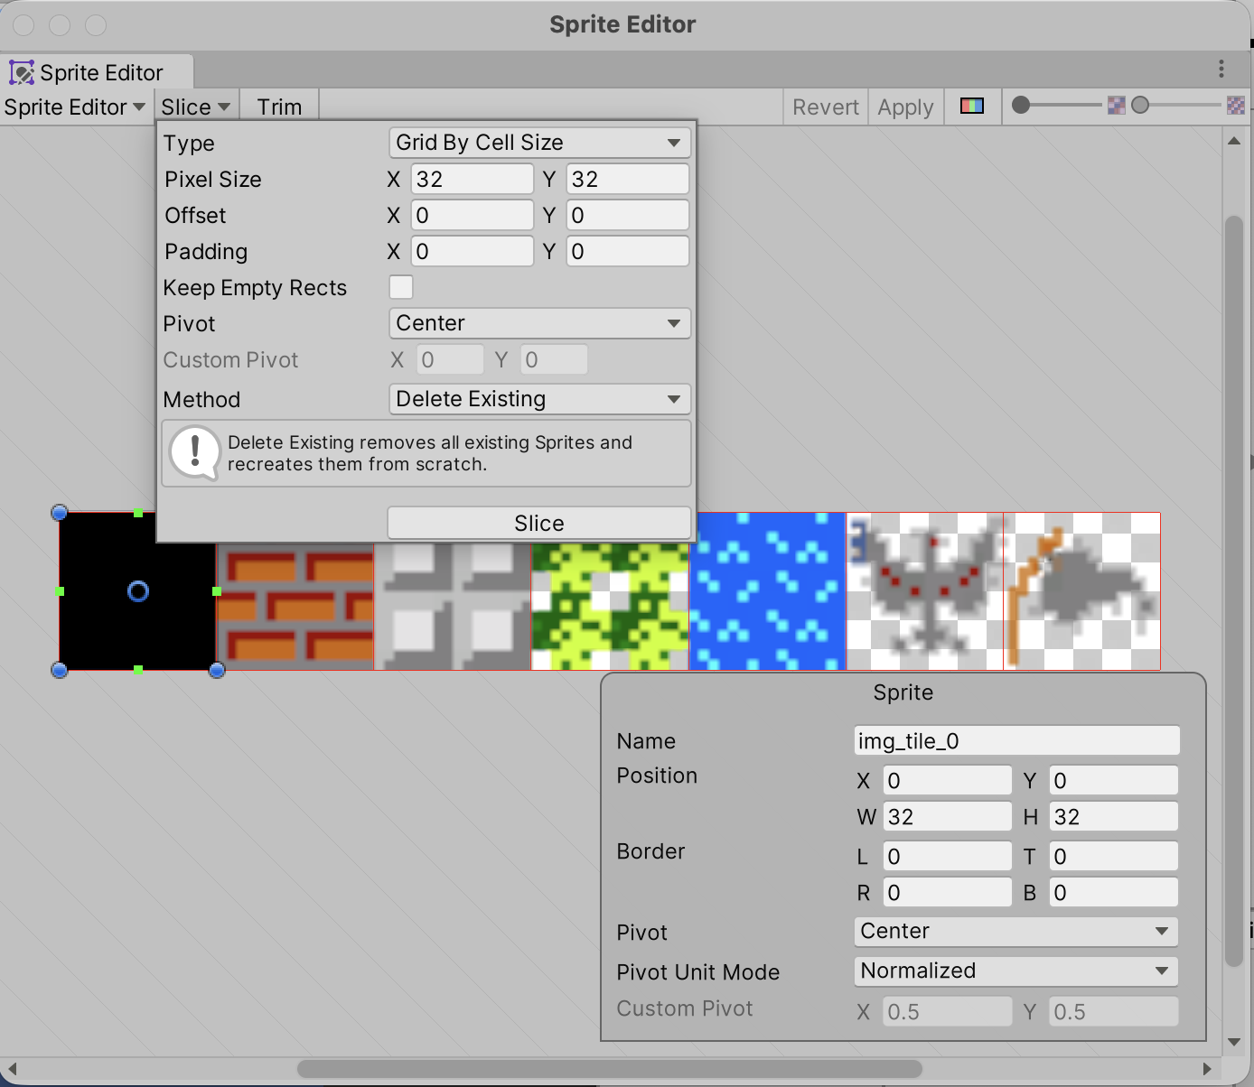Viewport: 1254px width, 1087px height.
Task: Click the Padding X field
Action: click(x=473, y=251)
